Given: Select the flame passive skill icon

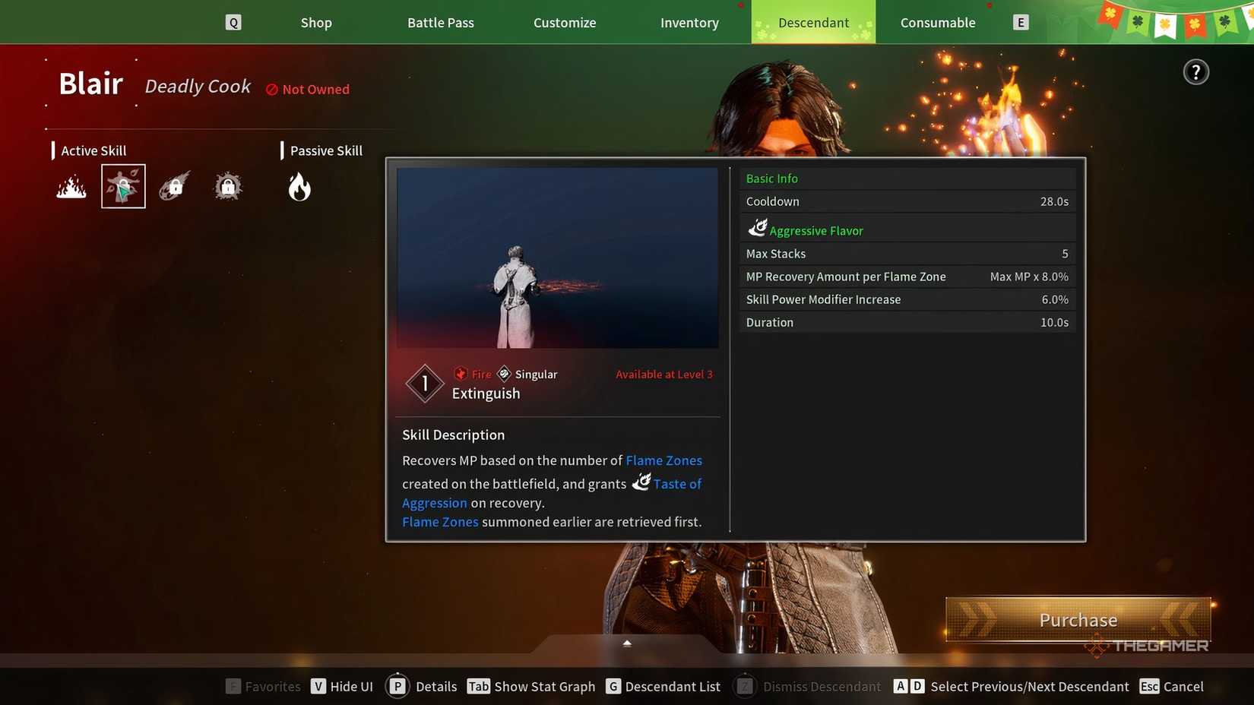Looking at the screenshot, I should tap(299, 186).
